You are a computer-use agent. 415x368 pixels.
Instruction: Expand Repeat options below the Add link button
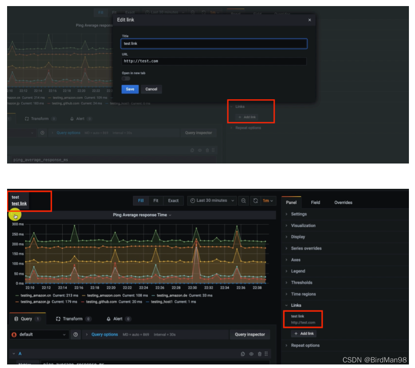[x=305, y=346]
